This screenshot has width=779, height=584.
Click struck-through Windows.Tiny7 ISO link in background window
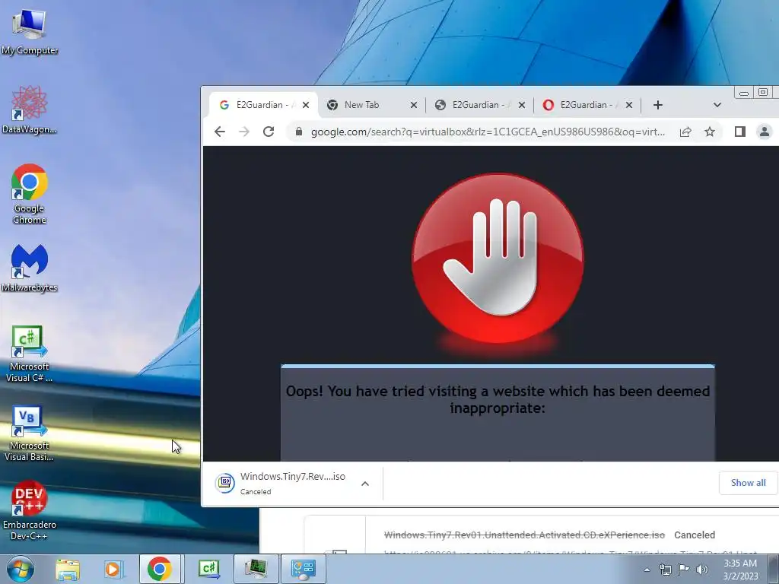tap(524, 535)
